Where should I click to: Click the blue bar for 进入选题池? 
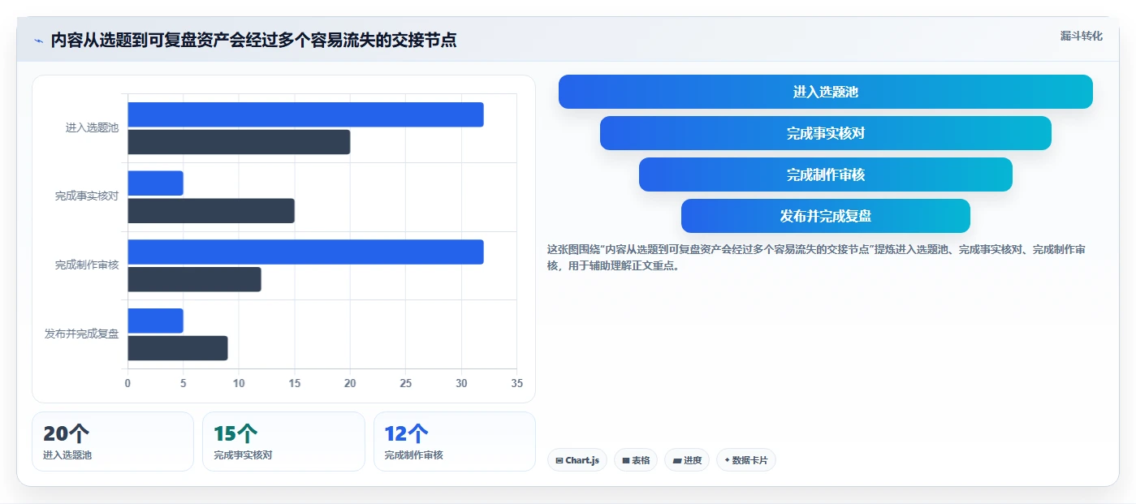tap(305, 114)
